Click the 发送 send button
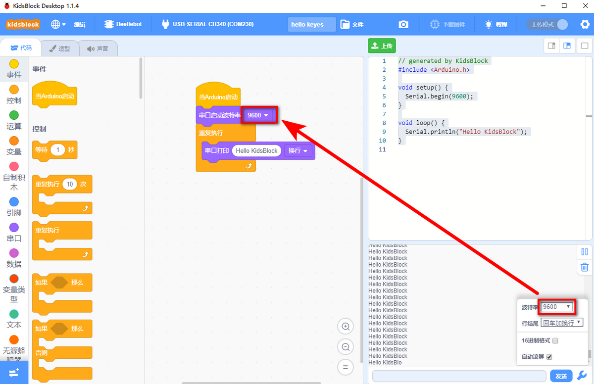 (x=561, y=376)
